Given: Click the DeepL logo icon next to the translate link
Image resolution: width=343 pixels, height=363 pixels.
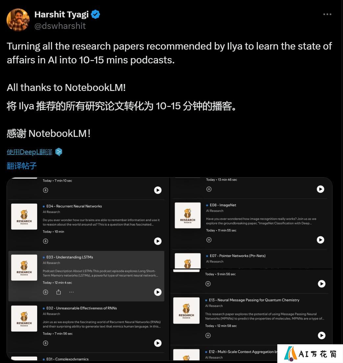Looking at the screenshot, I should 58,152.
